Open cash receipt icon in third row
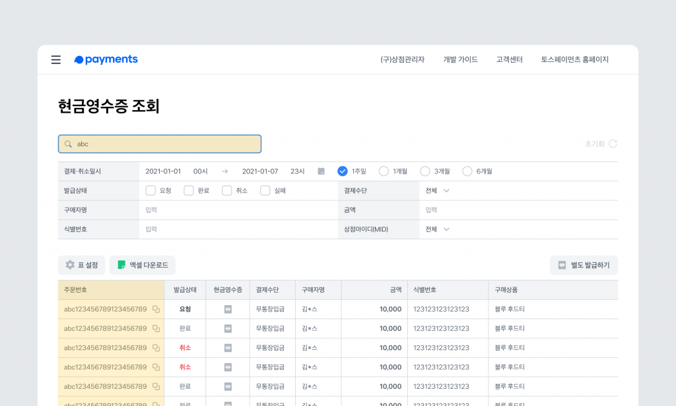The image size is (676, 406). [x=228, y=348]
